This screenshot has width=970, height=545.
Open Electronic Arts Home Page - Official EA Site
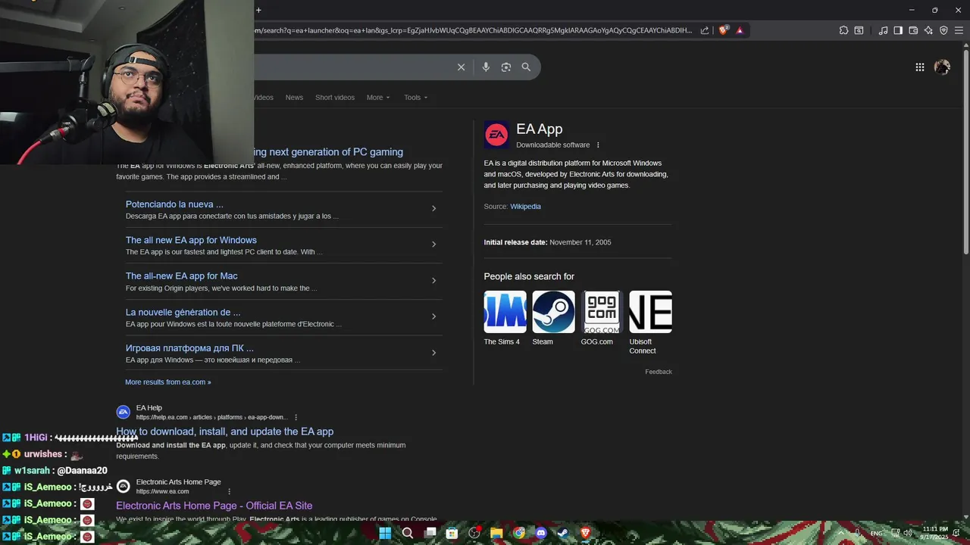pos(214,506)
